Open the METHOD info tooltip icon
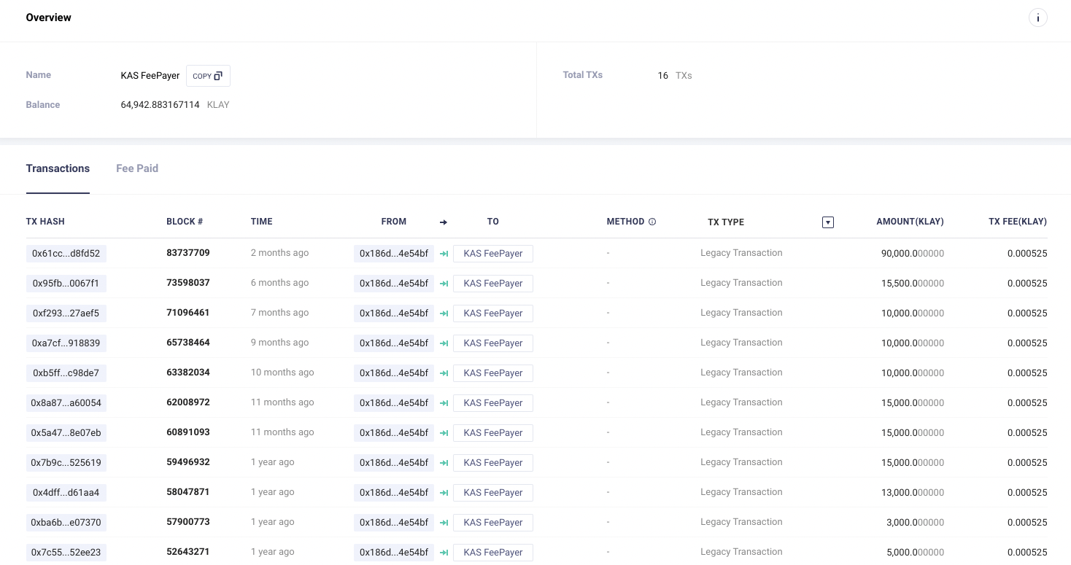Screen dimensions: 1071x565 pyautogui.click(x=652, y=222)
